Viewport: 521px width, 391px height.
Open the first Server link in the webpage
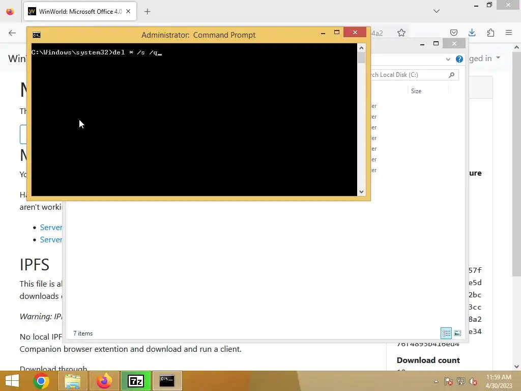(51, 228)
